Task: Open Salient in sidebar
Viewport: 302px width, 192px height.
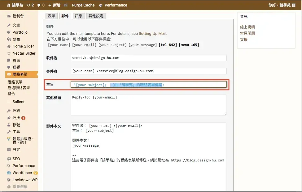Action: coord(19,102)
